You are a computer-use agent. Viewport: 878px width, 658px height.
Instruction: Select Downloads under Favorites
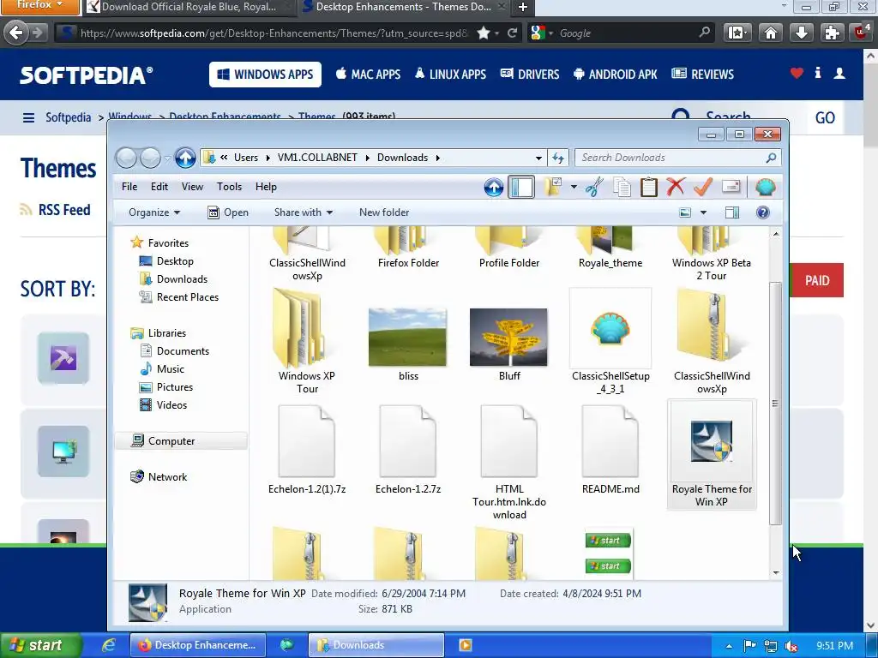[182, 279]
